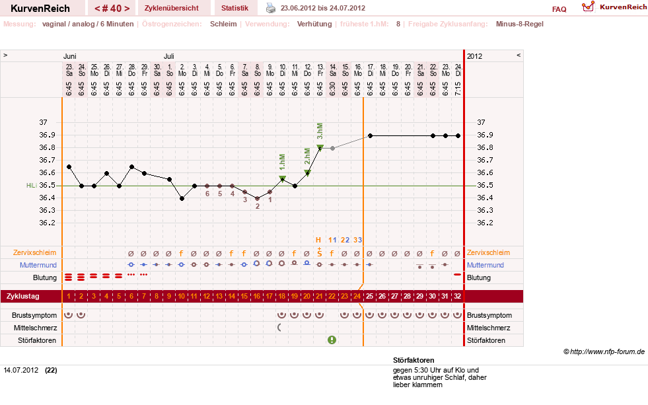
Task: Click the temperature point on cycle day 25
Action: click(371, 135)
